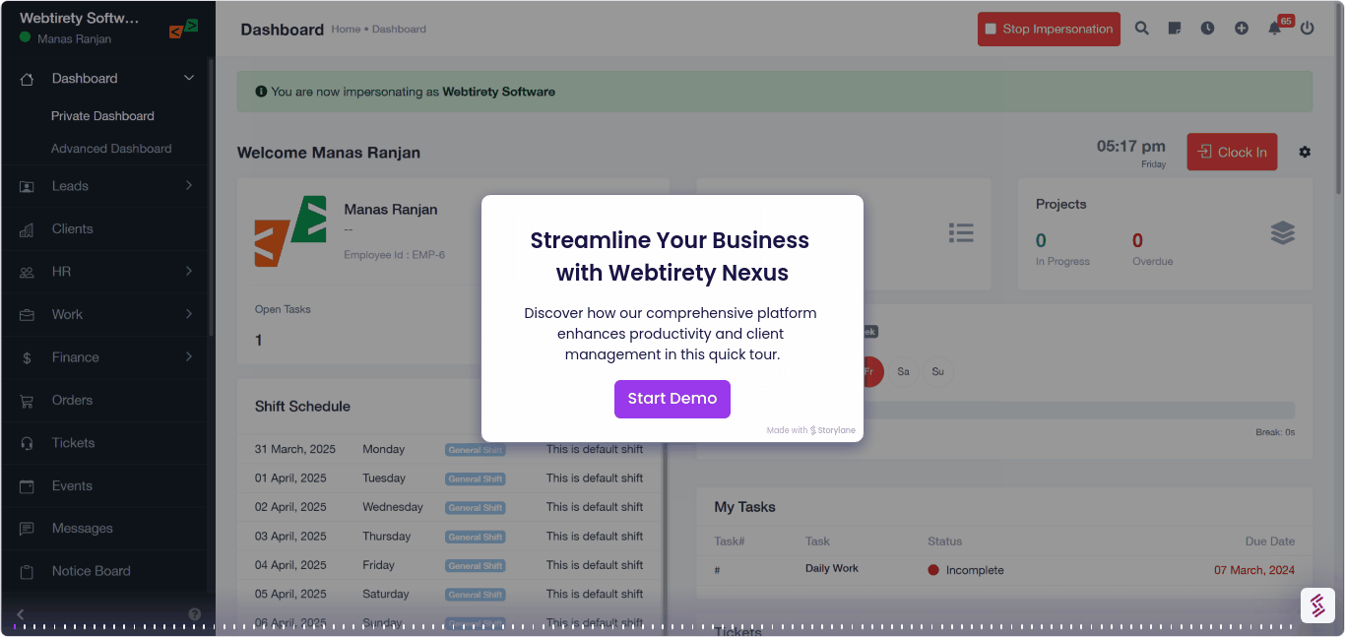Open Events menu item
The width and height of the screenshot is (1345, 637).
[x=72, y=485]
